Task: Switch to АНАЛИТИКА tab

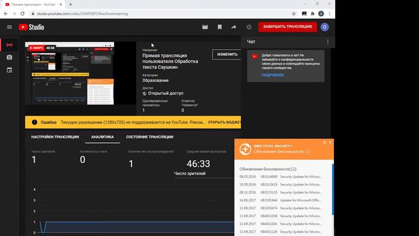Action: 103,137
